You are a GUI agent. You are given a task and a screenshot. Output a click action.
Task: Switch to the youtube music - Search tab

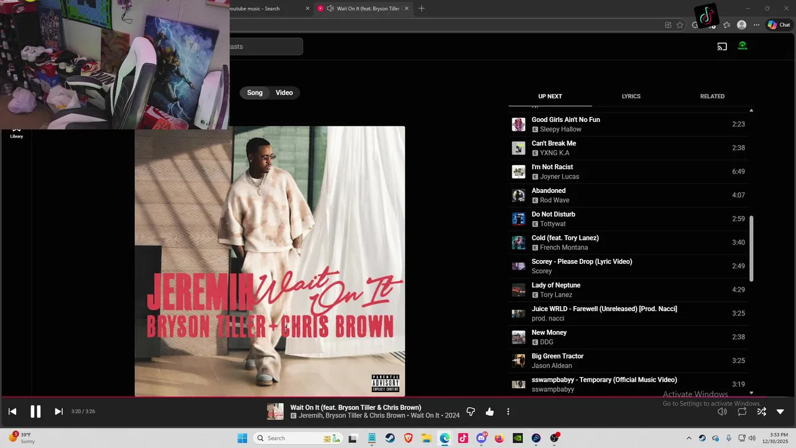(x=254, y=9)
